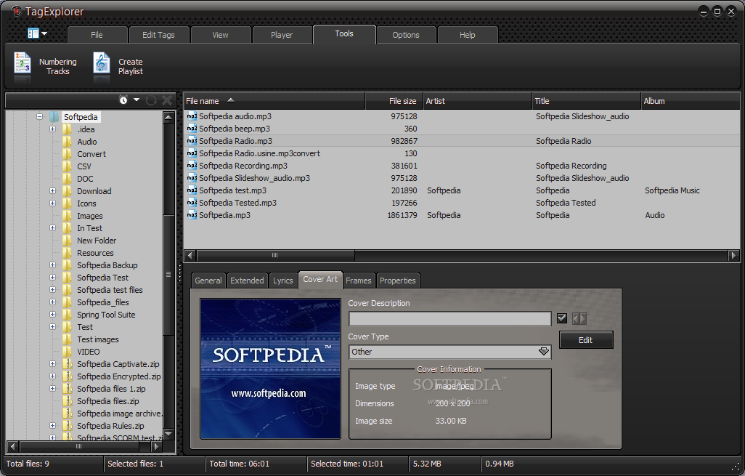Select the mp3 icon of Softpedia beep.mp3

[x=192, y=129]
